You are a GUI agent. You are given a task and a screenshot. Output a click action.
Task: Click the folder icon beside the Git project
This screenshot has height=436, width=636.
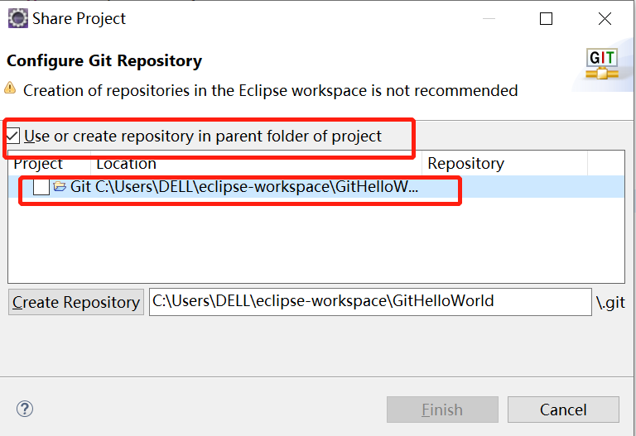[x=60, y=187]
